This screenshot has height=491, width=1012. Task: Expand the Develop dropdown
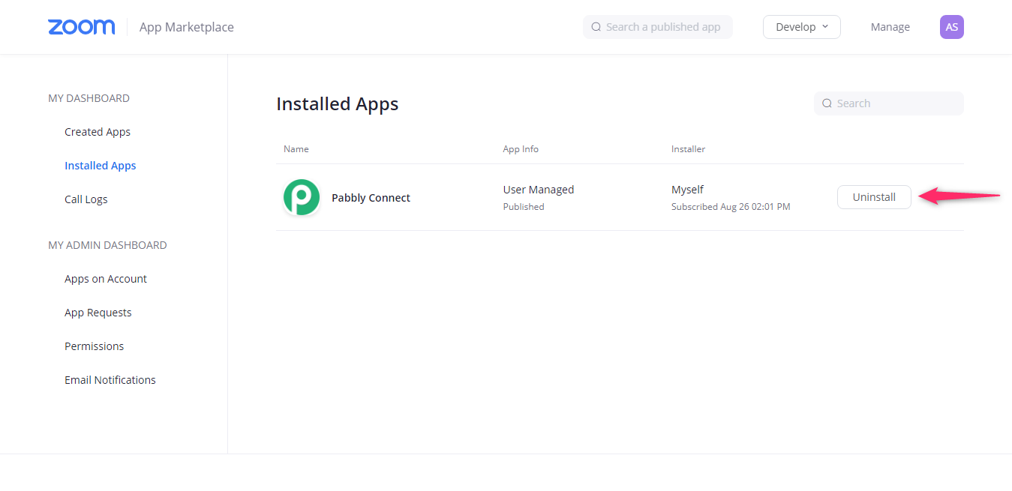pos(802,27)
